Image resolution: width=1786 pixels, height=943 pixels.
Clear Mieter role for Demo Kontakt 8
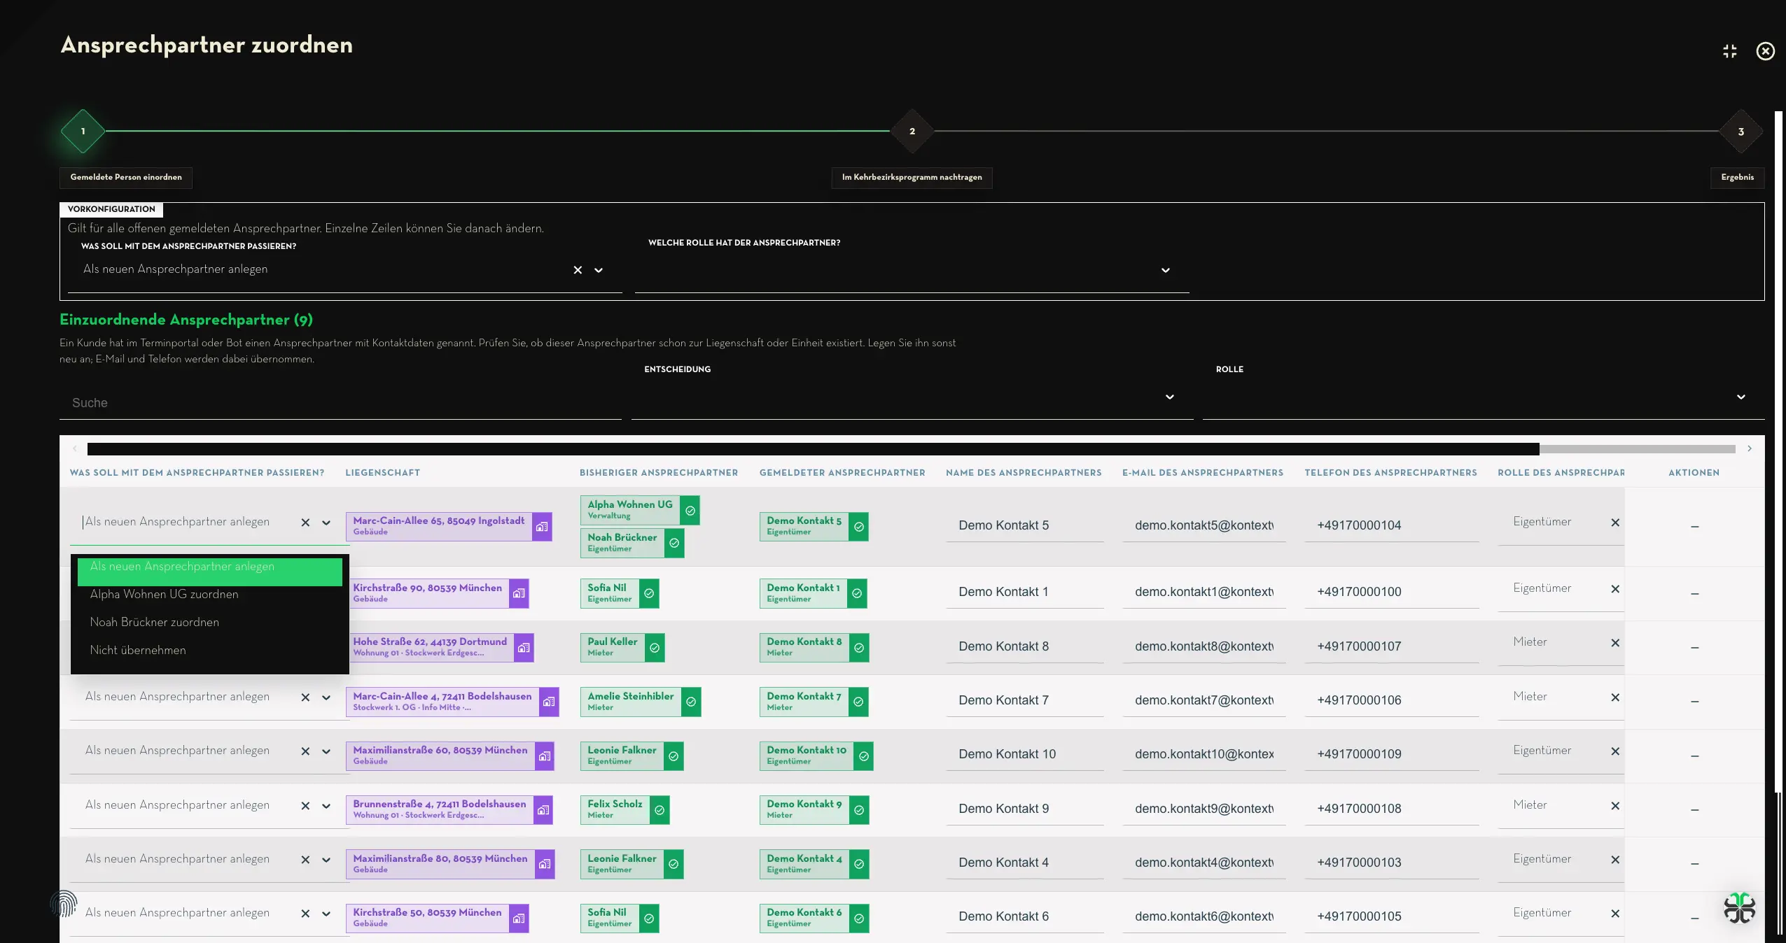pyautogui.click(x=1615, y=643)
